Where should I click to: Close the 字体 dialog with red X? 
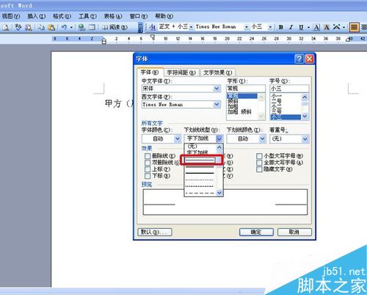(309, 59)
